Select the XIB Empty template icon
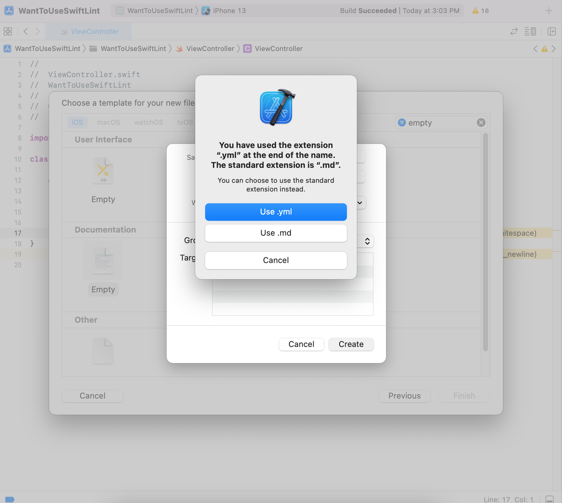 103,171
